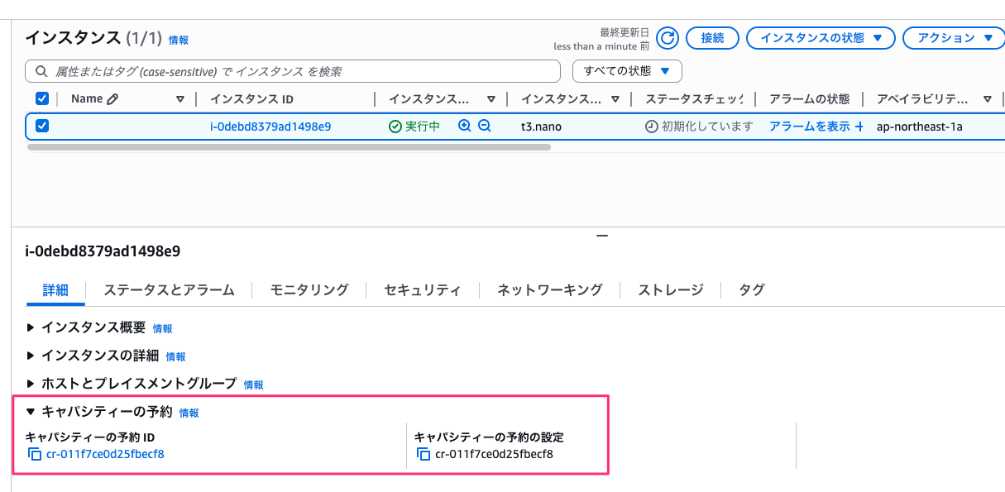Click the horizontal scrollbar under the instance table
The height and width of the screenshot is (492, 1005).
pyautogui.click(x=289, y=147)
